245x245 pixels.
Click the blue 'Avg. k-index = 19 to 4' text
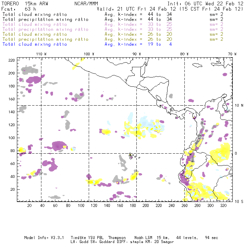[138, 44]
